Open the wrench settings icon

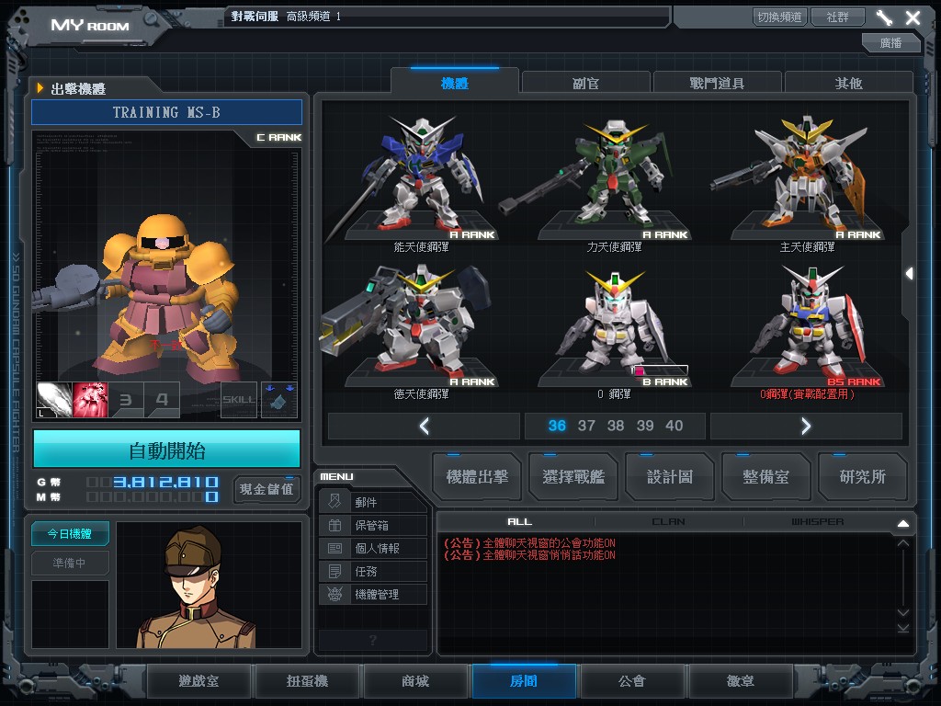(884, 17)
